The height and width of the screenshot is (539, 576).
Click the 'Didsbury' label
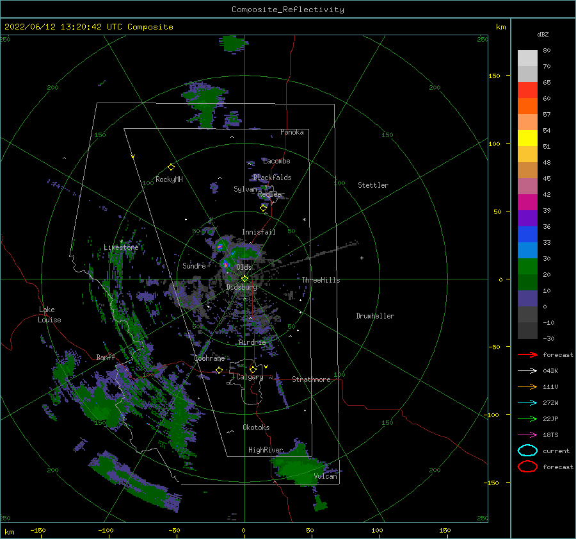(241, 287)
